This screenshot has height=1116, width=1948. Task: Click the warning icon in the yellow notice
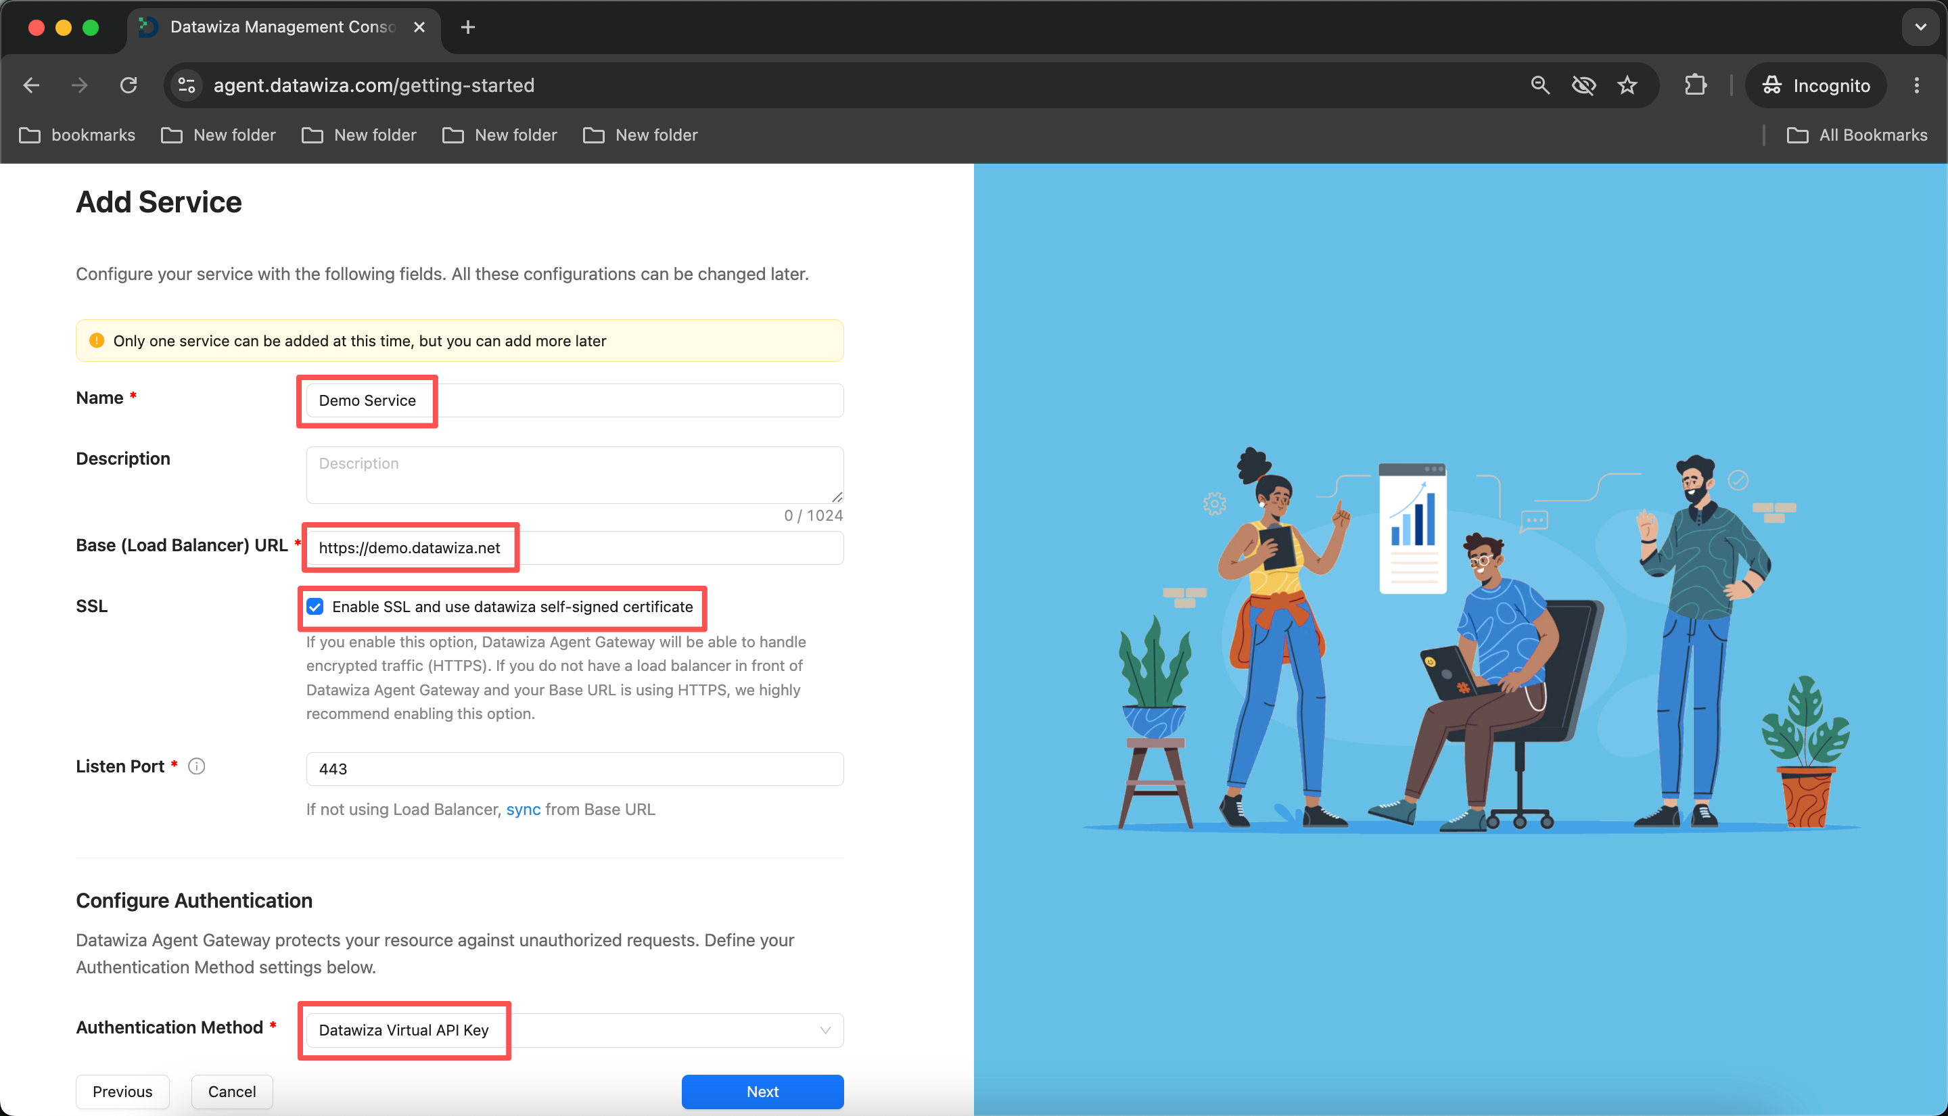[x=97, y=340]
